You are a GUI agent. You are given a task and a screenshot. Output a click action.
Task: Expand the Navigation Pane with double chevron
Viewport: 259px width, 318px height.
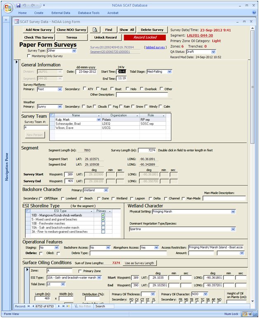coord(6,20)
